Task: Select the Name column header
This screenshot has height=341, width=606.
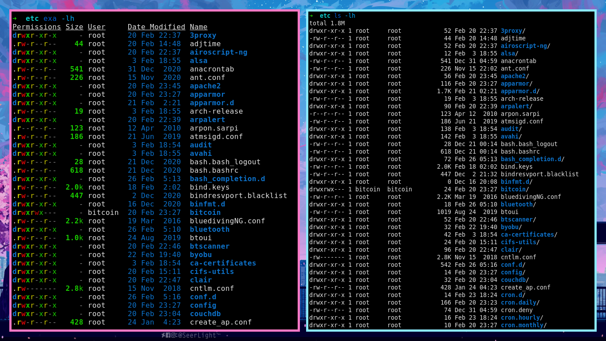Action: pos(198,27)
